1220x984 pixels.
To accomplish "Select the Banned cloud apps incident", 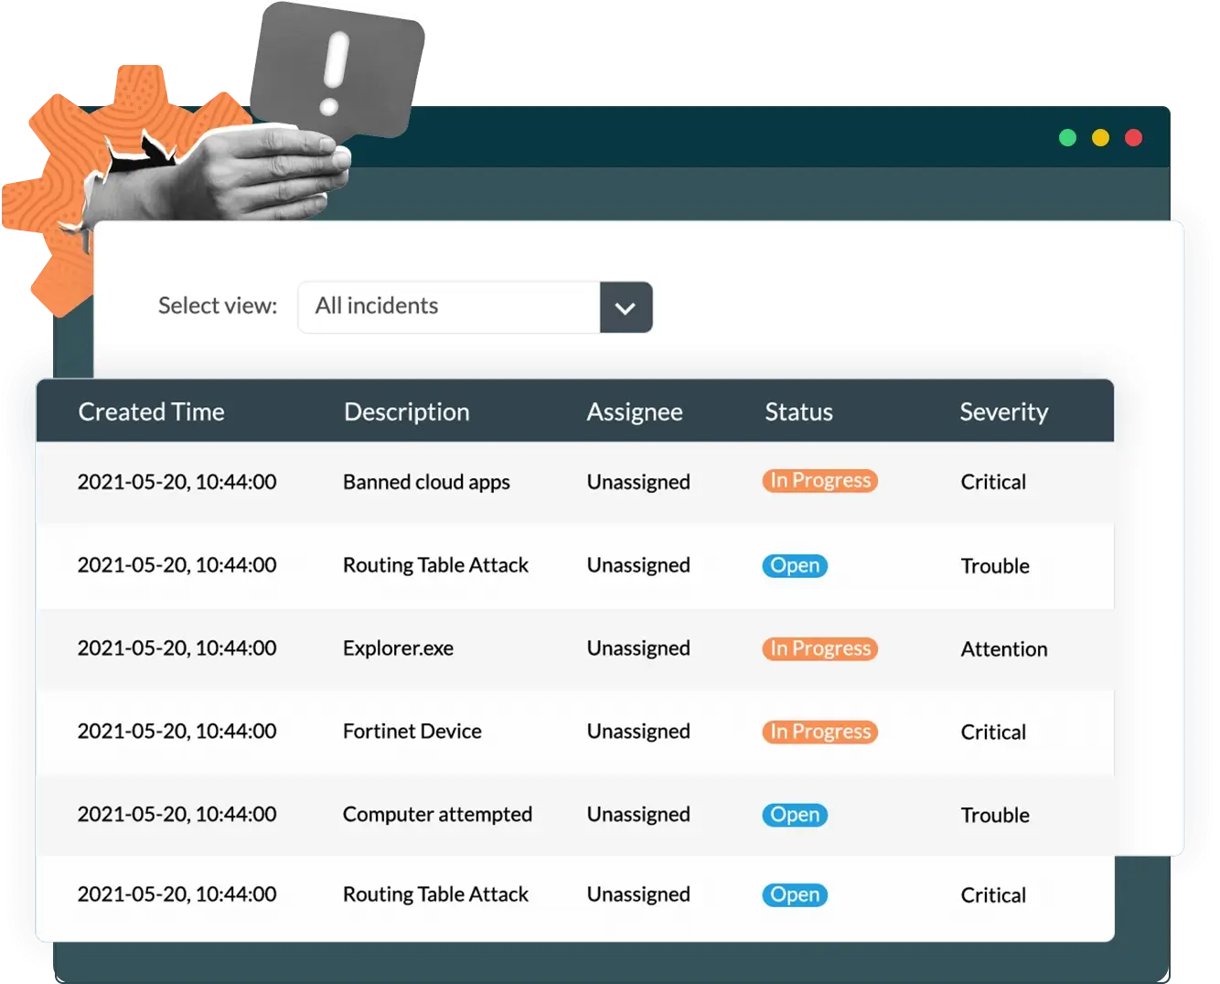I will pos(426,482).
